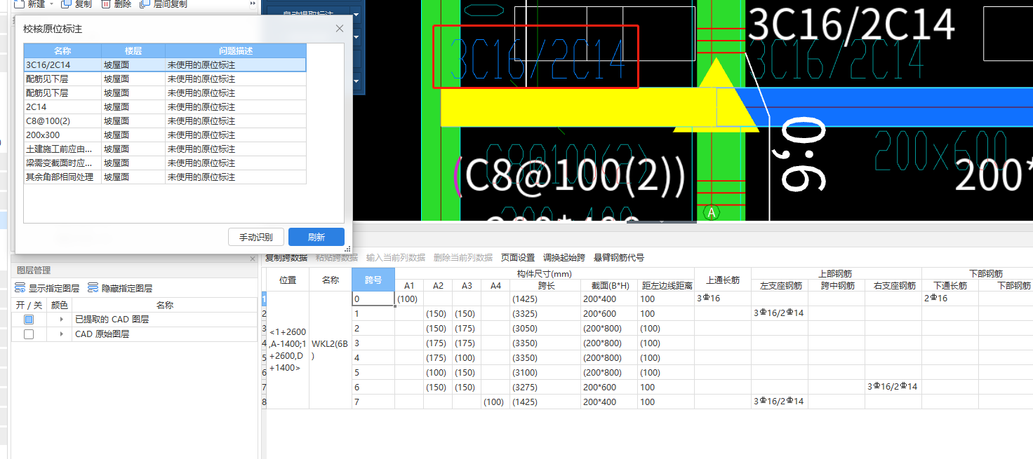
Task: Click 复制跨数据 in the table toolbar
Action: coord(286,258)
